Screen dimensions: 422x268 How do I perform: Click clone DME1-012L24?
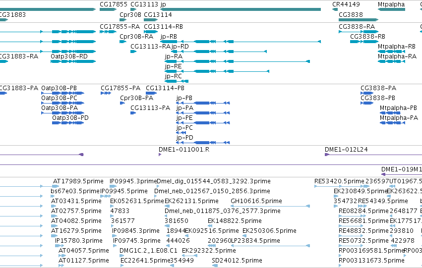tap(346, 150)
